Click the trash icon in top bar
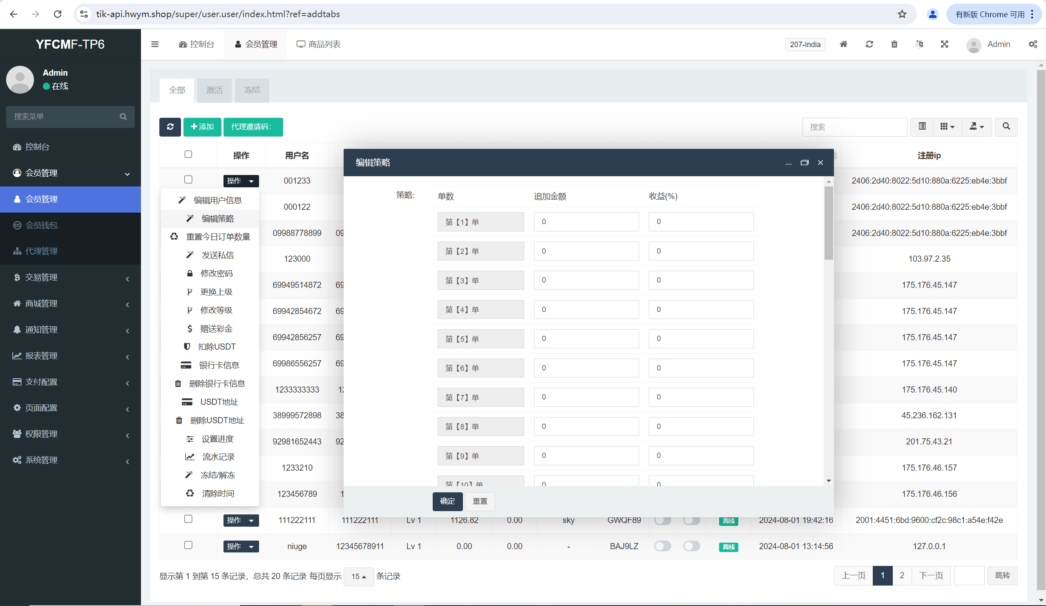Screen dimensions: 1046x606 pos(894,45)
